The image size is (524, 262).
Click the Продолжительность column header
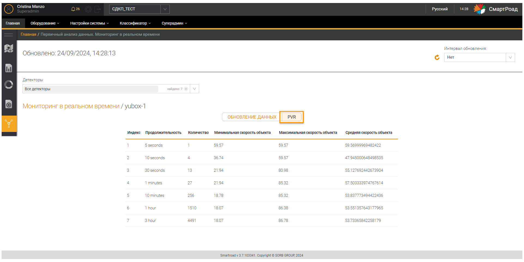(163, 132)
